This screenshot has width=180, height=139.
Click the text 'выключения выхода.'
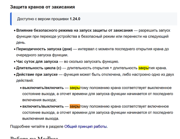(x=41, y=118)
